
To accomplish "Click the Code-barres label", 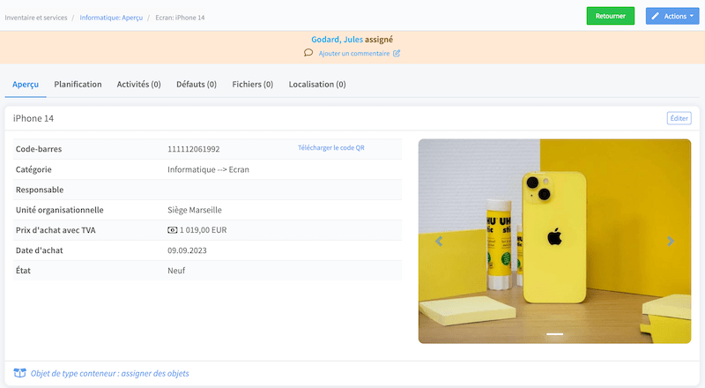I will pos(39,149).
